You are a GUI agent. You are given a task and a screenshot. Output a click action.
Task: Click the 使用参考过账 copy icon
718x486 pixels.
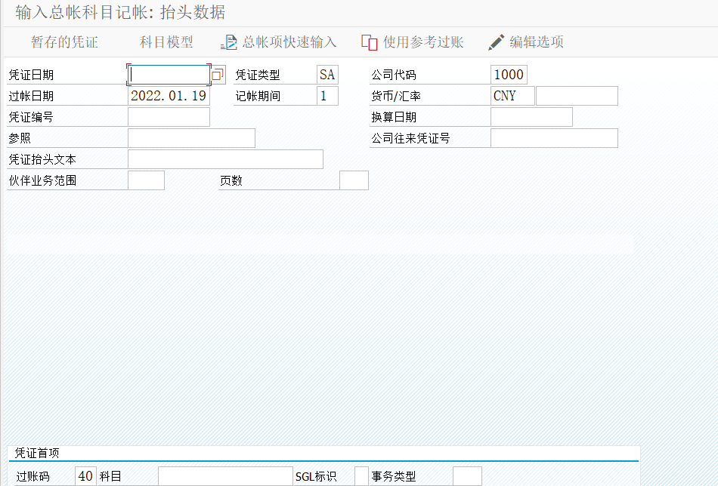(369, 42)
